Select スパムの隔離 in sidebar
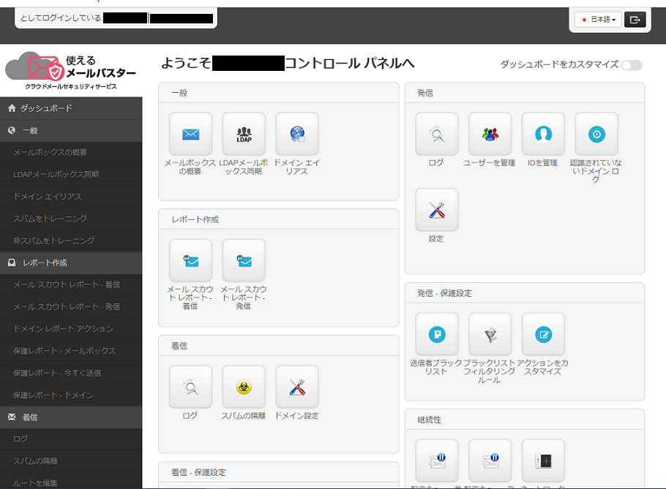The image size is (666, 489). (x=71, y=461)
